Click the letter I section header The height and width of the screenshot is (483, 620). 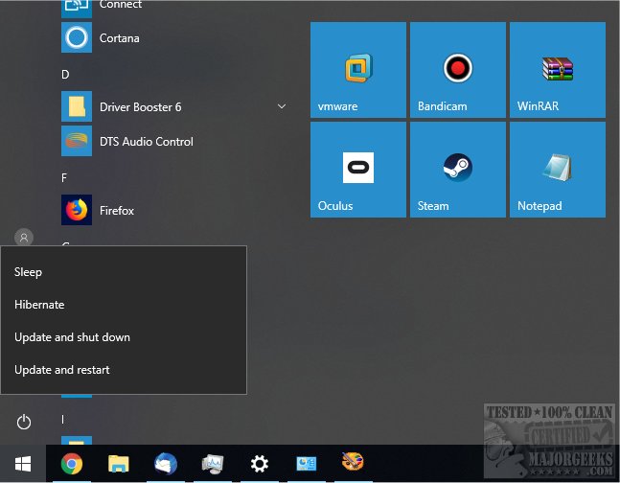pos(62,420)
